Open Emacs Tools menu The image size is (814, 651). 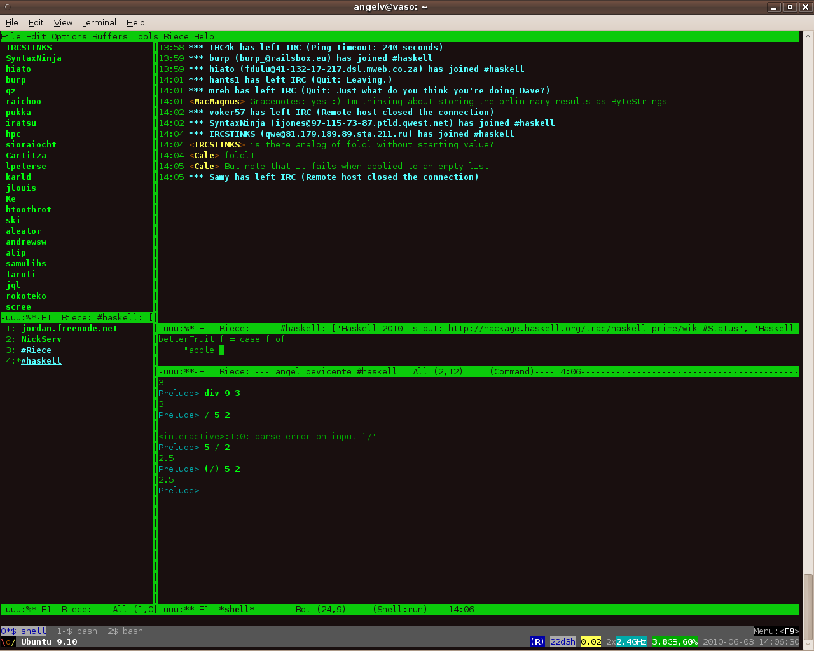(145, 37)
